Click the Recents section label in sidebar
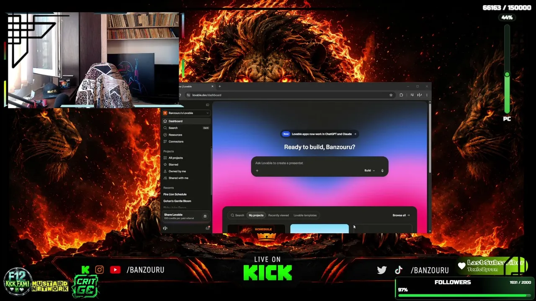Screen dimensions: 536x301 [168, 188]
